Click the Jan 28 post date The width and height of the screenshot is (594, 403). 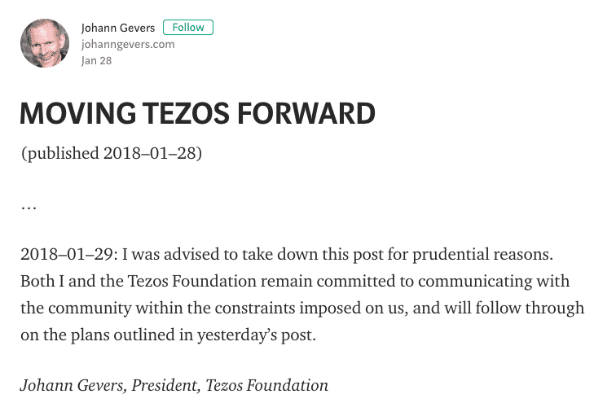pos(96,60)
